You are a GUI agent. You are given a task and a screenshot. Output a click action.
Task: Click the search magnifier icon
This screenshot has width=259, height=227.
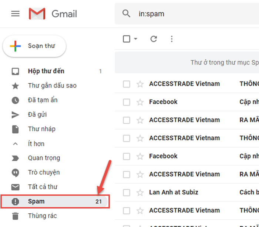[x=127, y=14]
